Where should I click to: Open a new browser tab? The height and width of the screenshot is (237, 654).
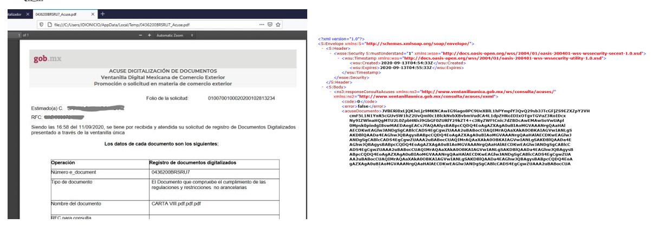coord(102,14)
